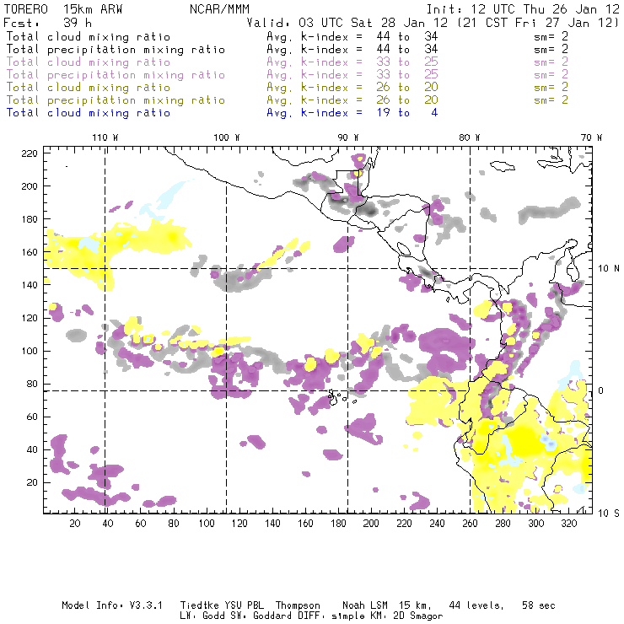Select the '2D Smagor' footer text
Viewport: 624px width, 624px height.
pyautogui.click(x=418, y=616)
